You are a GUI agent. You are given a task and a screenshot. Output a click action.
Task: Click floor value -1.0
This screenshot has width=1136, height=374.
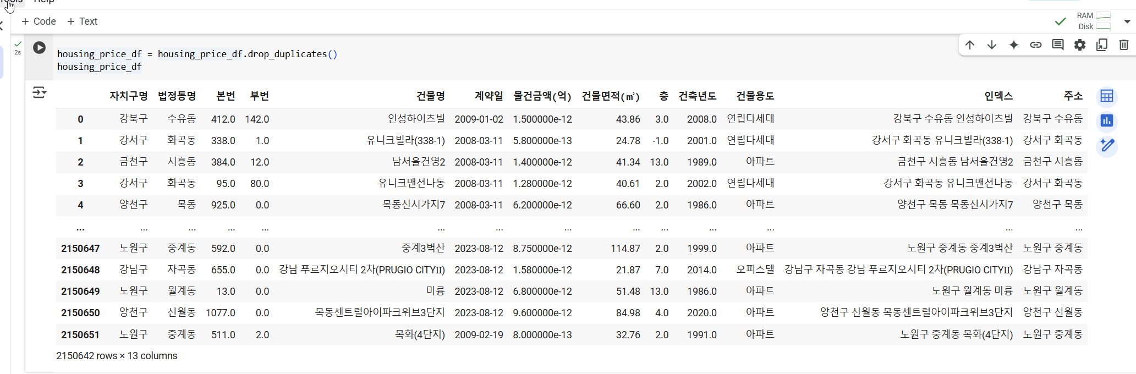click(x=660, y=140)
